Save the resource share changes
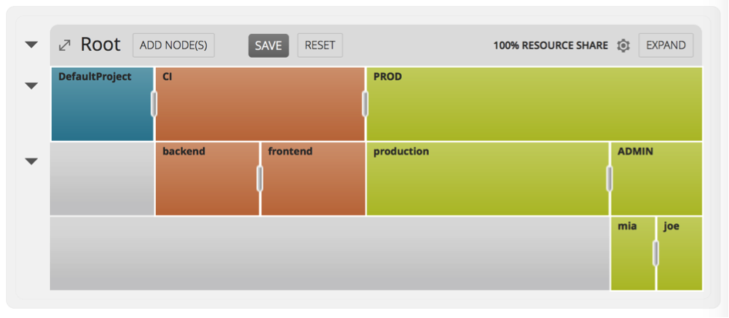Image resolution: width=729 pixels, height=318 pixels. [x=268, y=45]
